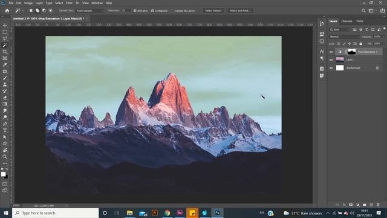The height and width of the screenshot is (218, 387).
Task: Select the Clone Stamp tool
Action: click(x=5, y=85)
